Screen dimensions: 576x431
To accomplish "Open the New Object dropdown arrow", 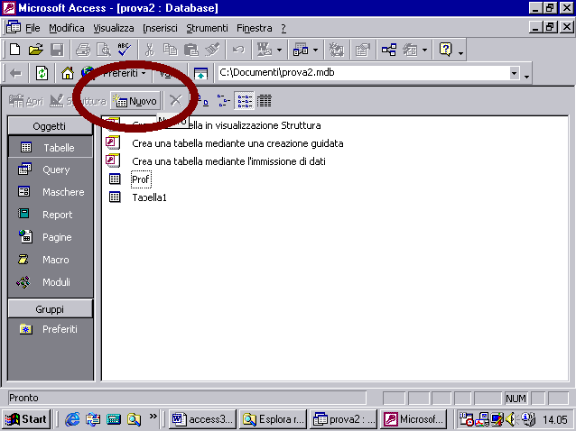I will tap(424, 50).
